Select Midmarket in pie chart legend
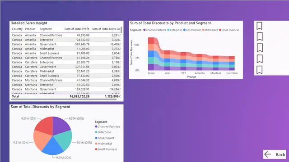 [x=103, y=144]
